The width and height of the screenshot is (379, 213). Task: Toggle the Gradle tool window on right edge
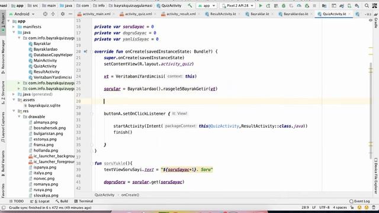pyautogui.click(x=376, y=21)
